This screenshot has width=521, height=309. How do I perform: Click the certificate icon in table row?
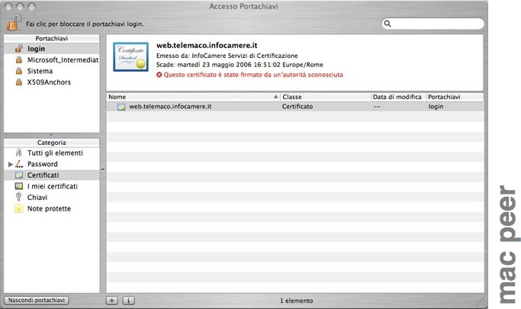point(121,107)
